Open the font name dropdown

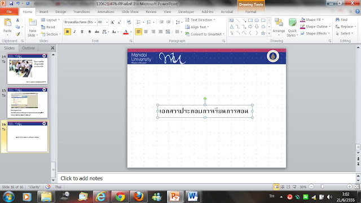95,22
